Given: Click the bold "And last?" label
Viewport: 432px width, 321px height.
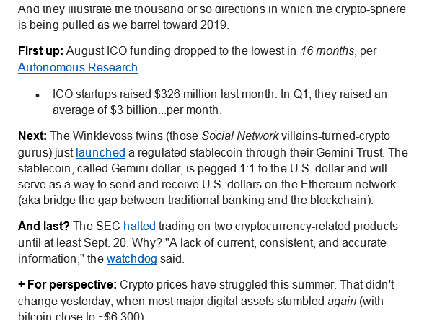Looking at the screenshot, I should [x=44, y=227].
